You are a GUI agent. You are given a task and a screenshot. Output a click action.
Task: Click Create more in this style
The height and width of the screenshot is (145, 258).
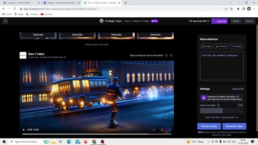click(97, 45)
